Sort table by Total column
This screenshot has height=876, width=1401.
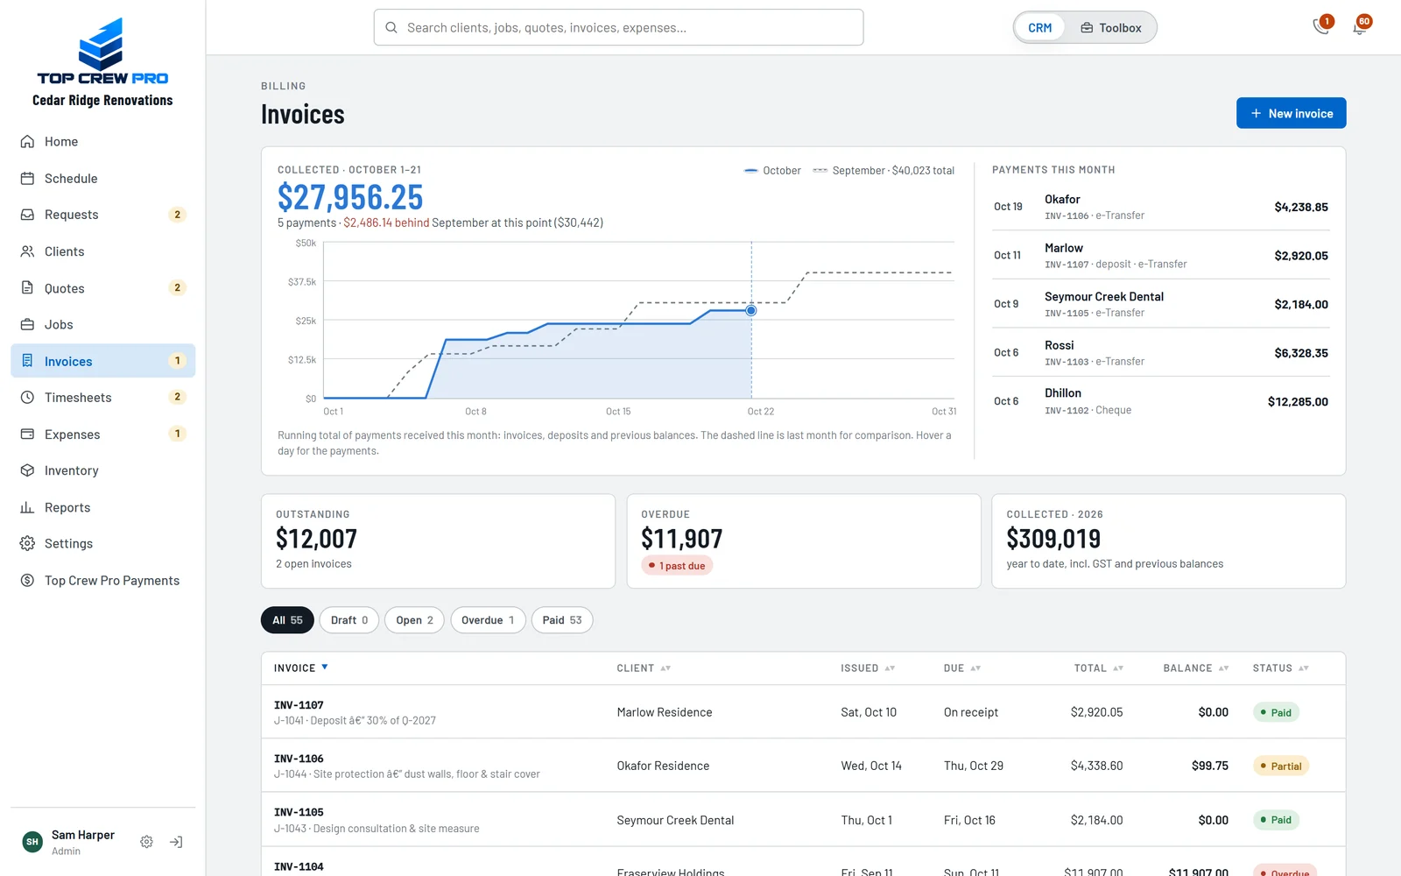(1099, 668)
